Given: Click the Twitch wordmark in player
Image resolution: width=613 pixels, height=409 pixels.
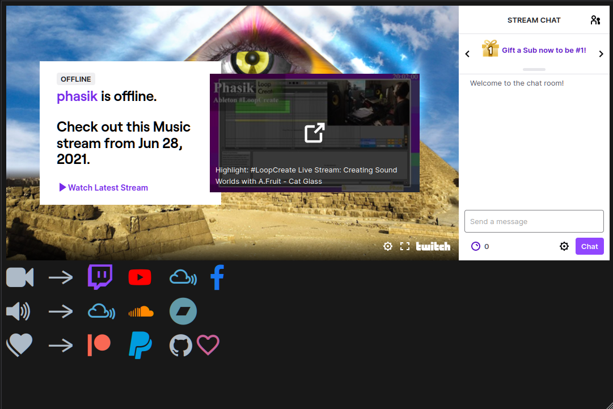Looking at the screenshot, I should click(x=433, y=246).
